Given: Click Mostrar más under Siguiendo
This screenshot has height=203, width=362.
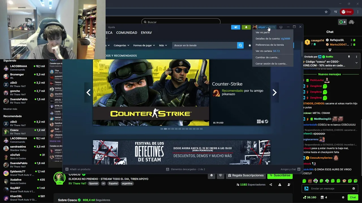Looking at the screenshot, I should pyautogui.click(x=10, y=109).
